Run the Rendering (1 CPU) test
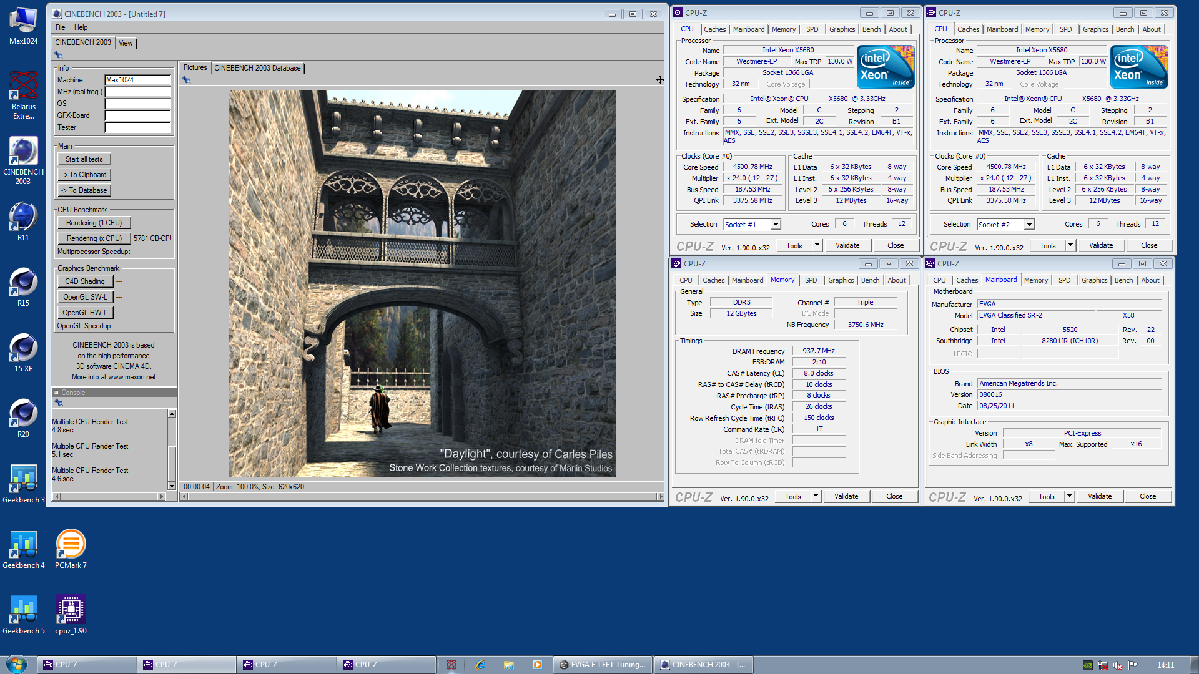The height and width of the screenshot is (674, 1199). (x=94, y=223)
